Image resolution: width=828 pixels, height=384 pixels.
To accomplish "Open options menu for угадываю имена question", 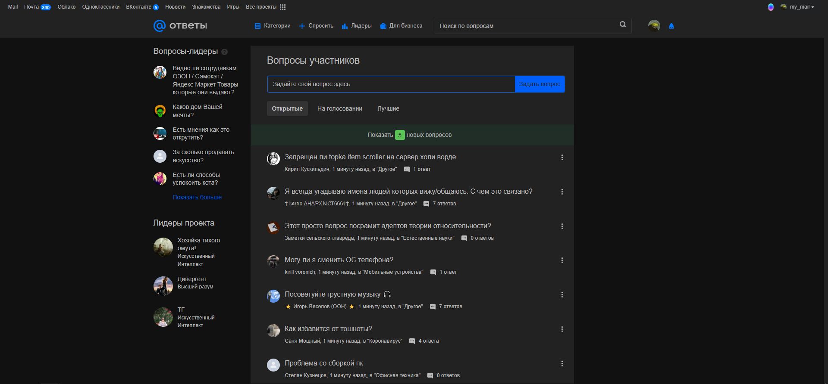I will (562, 192).
